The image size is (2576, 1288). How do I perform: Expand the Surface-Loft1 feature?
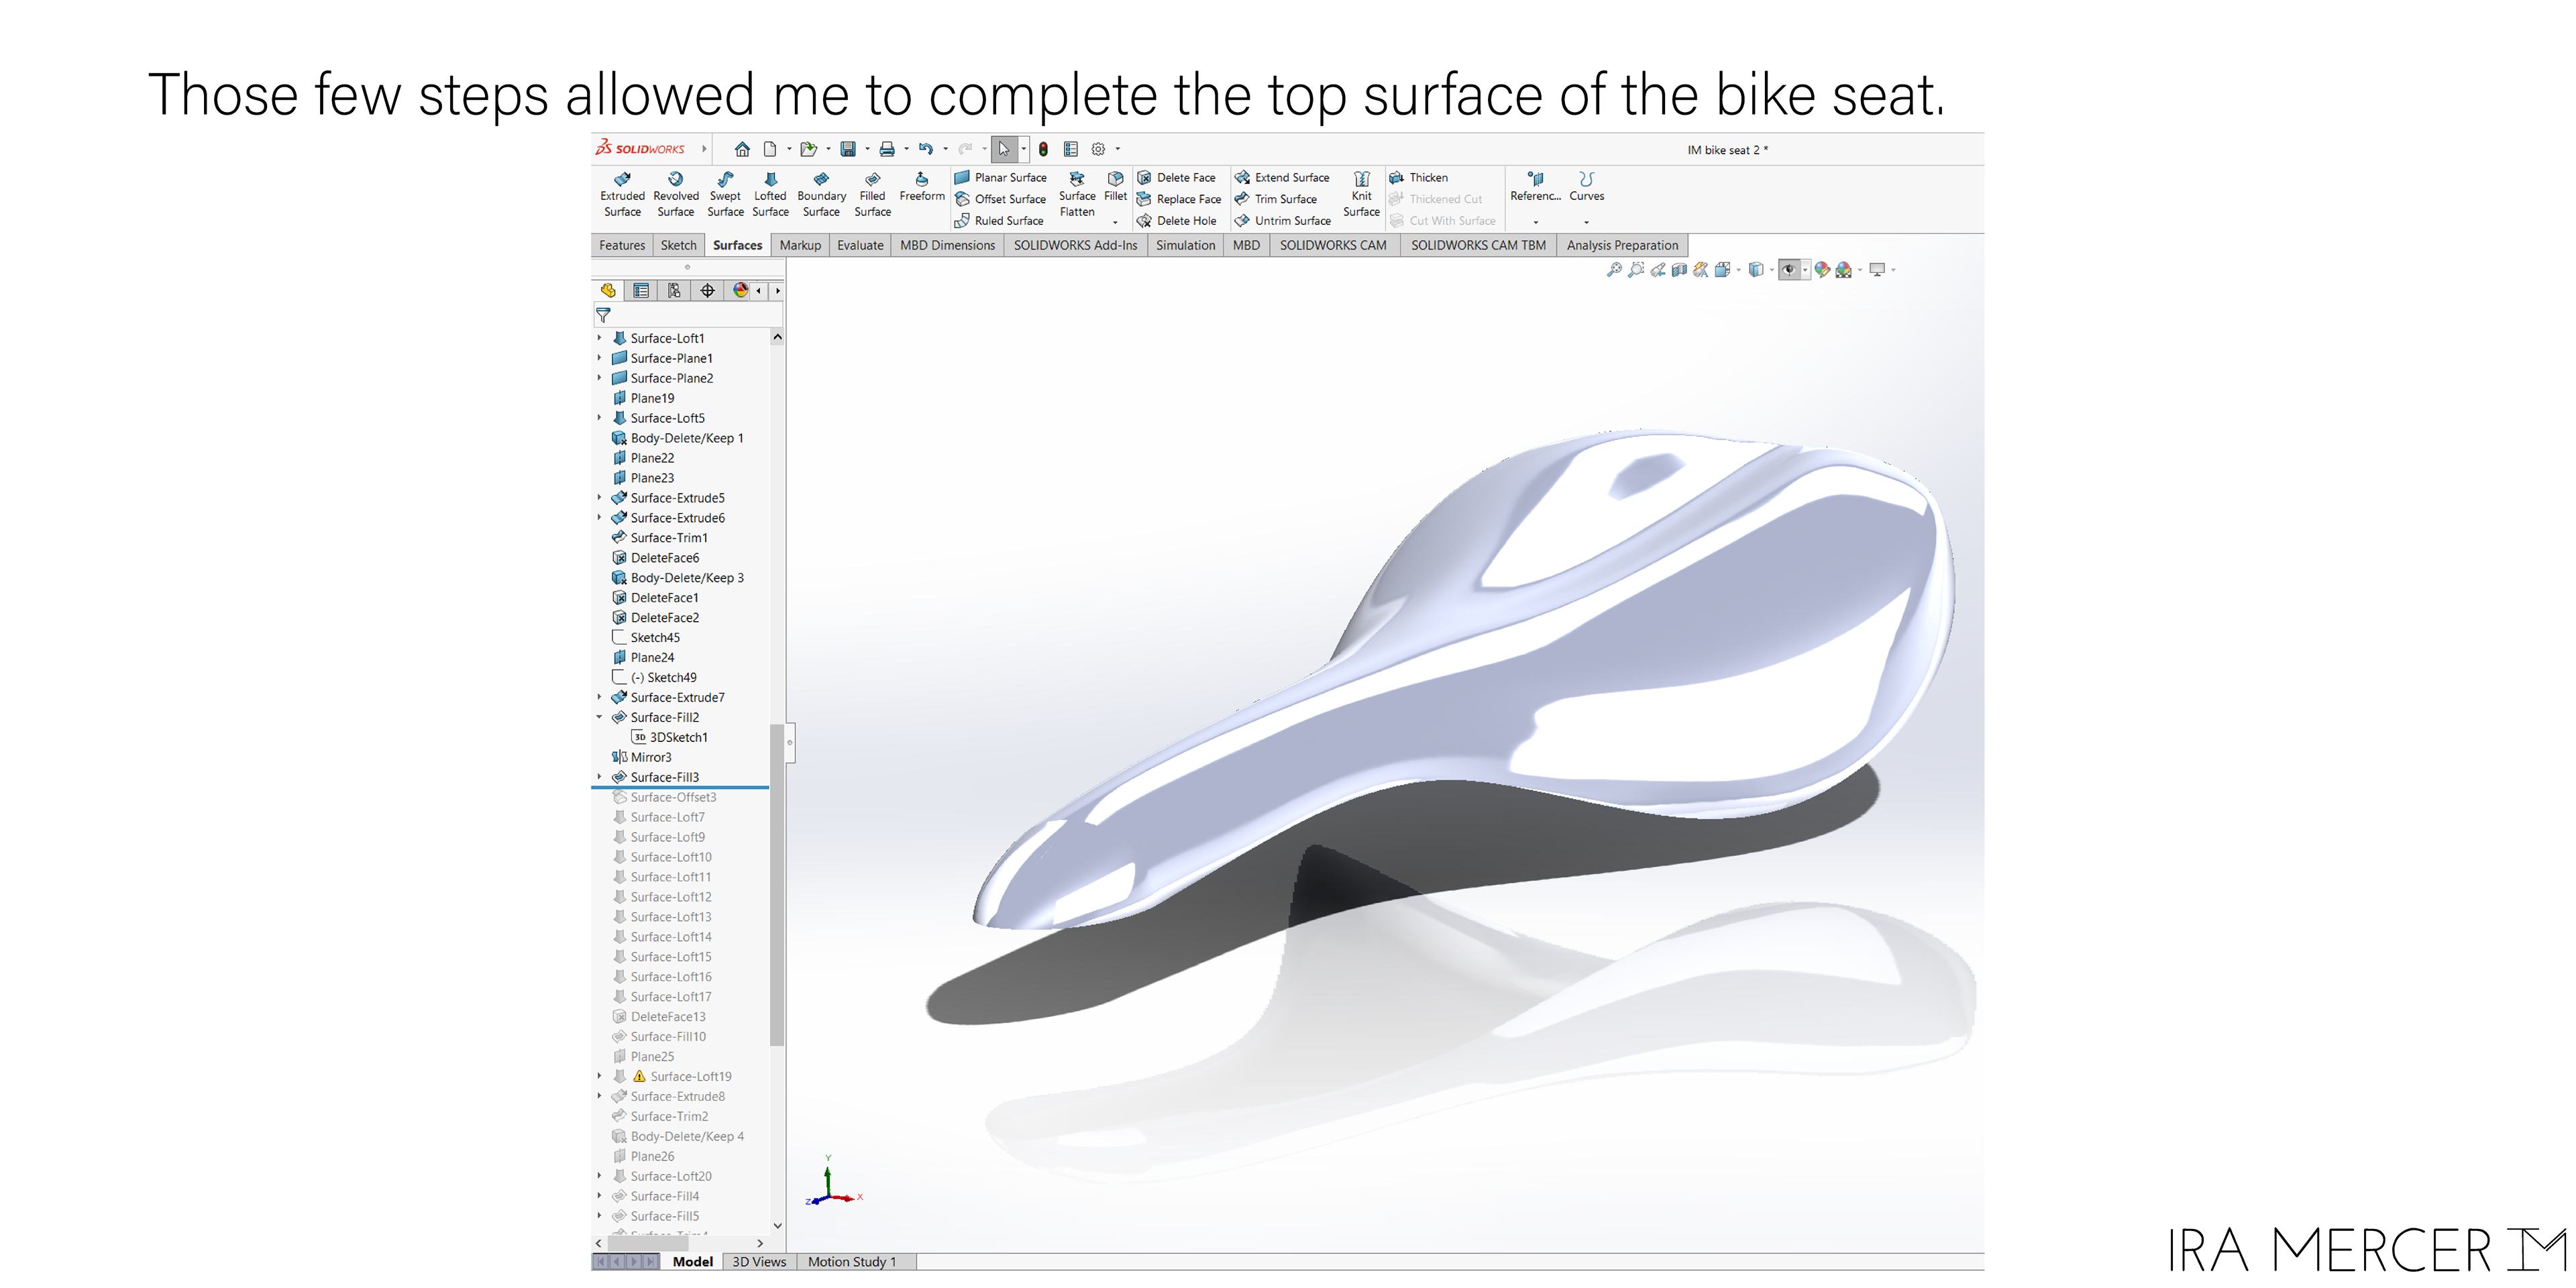[600, 338]
